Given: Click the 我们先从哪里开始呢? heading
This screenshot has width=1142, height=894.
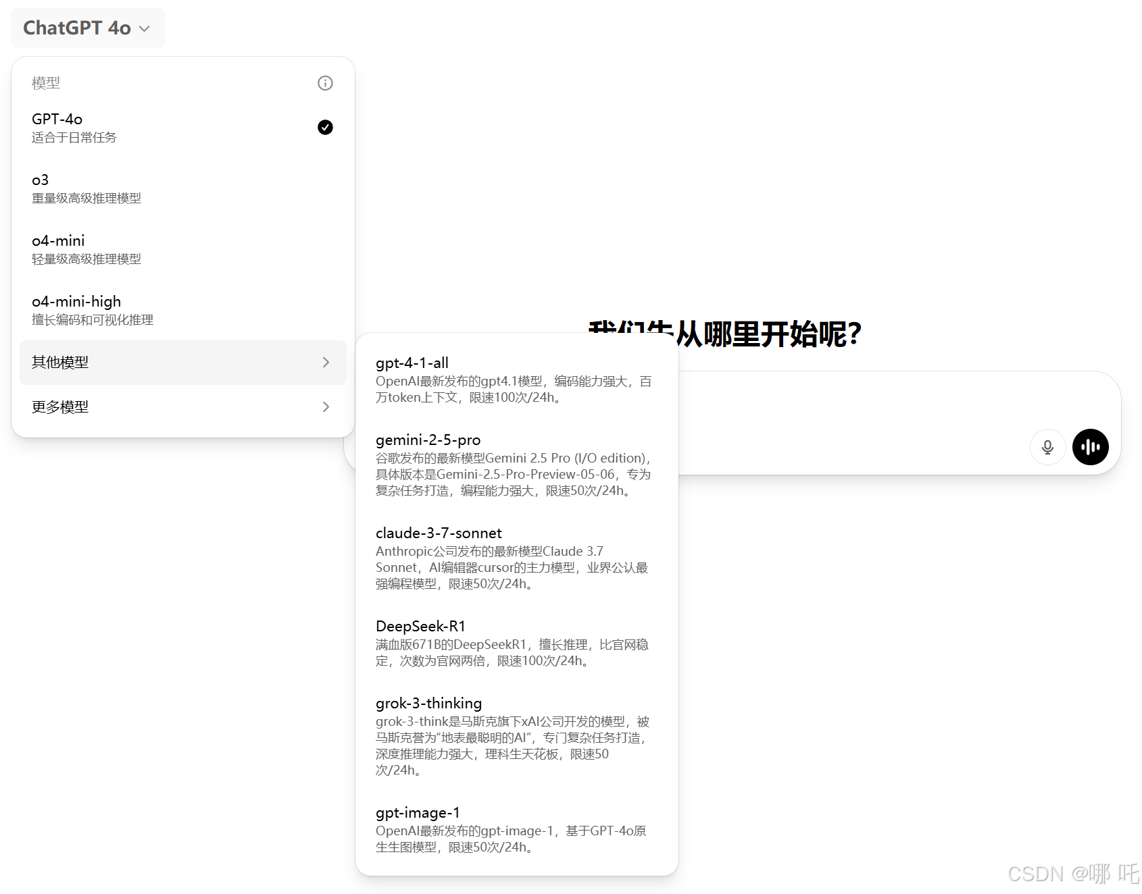Looking at the screenshot, I should 725,334.
